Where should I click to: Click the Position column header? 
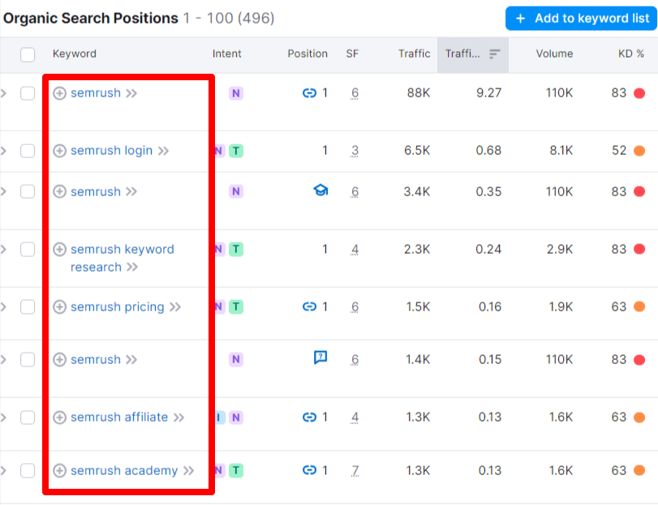[307, 54]
